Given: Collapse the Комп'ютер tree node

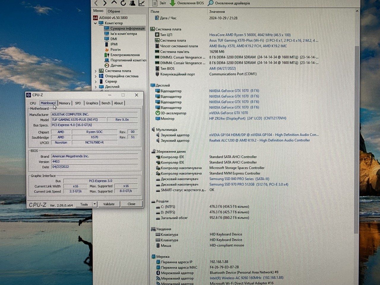Looking at the screenshot, I should coord(96,23).
